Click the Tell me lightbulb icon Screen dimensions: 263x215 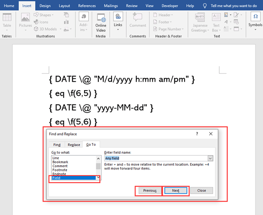click(205, 6)
